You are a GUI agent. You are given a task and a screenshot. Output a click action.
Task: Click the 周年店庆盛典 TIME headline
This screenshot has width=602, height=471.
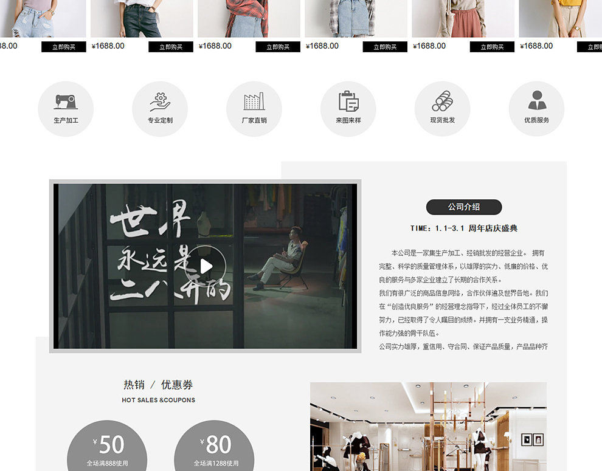[464, 229]
